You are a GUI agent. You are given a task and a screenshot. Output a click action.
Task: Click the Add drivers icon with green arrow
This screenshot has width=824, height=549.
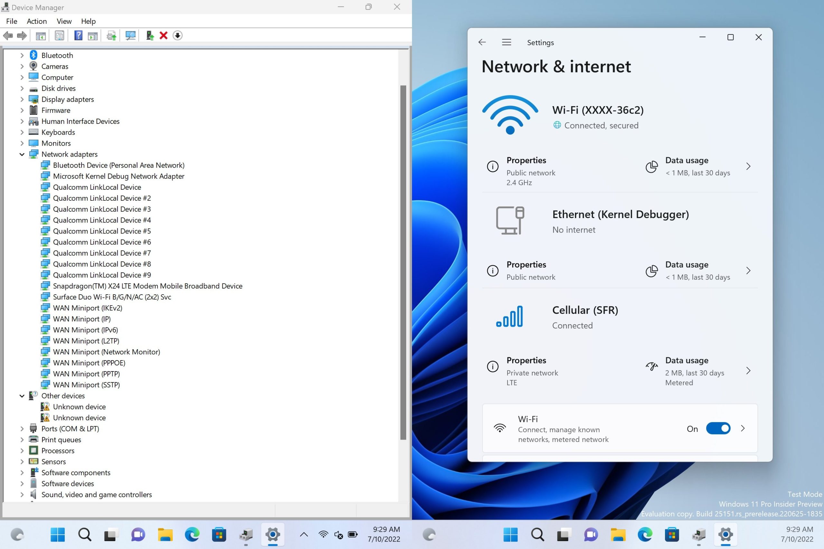point(150,35)
